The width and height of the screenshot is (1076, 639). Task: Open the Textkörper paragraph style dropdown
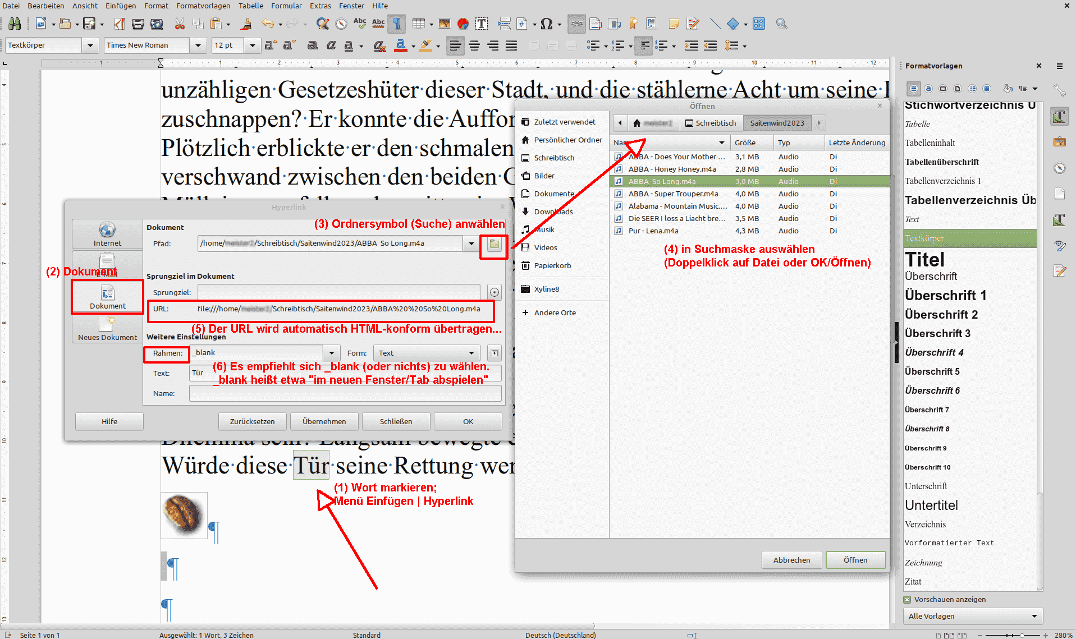pos(90,45)
